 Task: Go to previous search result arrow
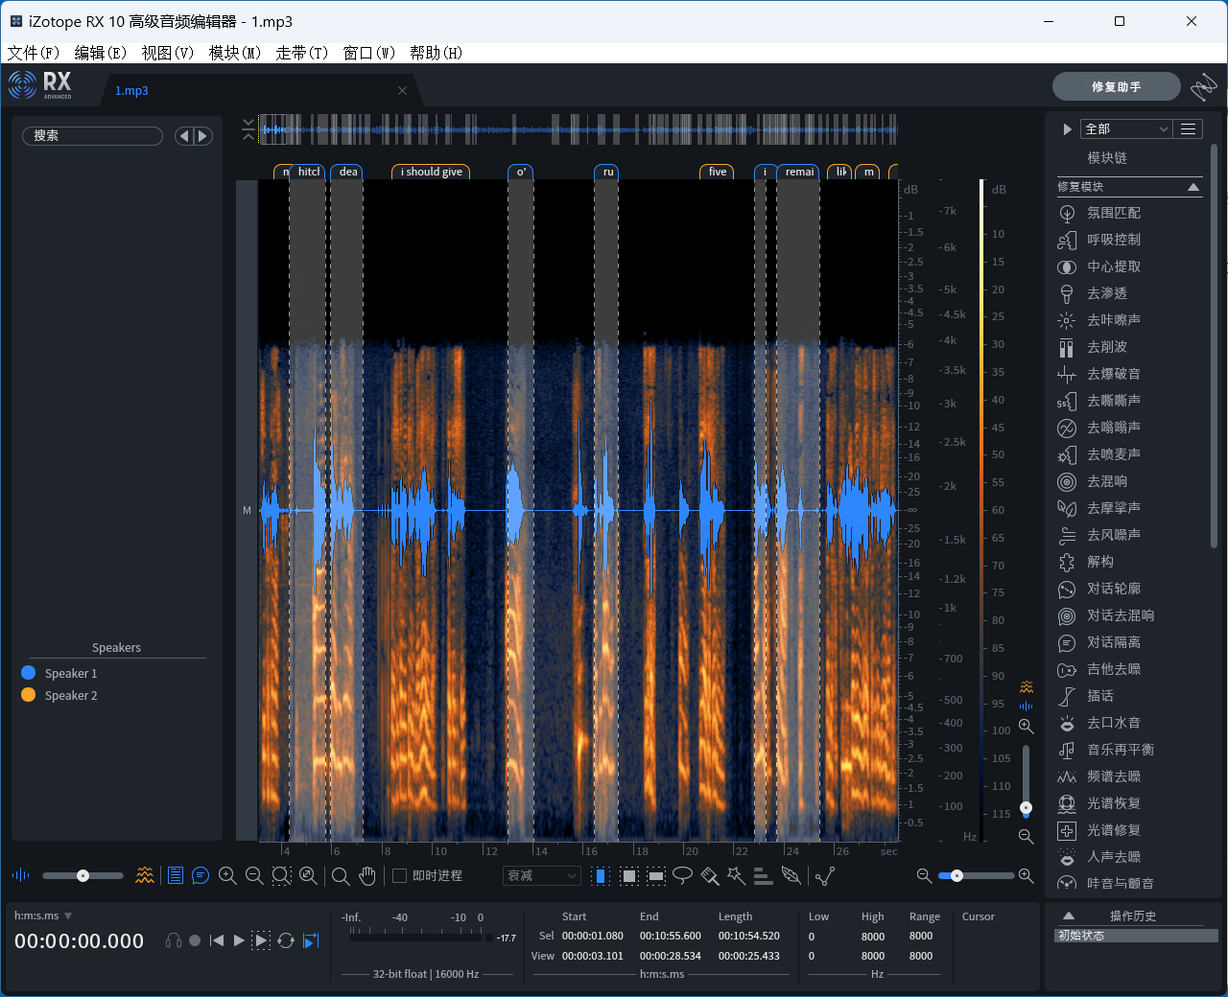click(184, 136)
